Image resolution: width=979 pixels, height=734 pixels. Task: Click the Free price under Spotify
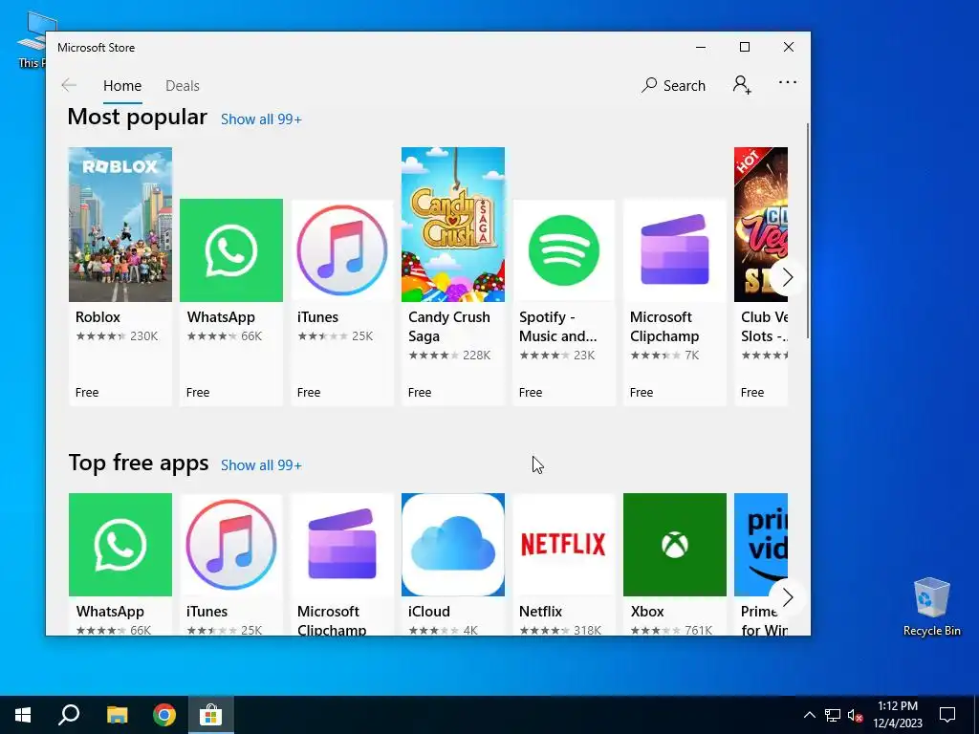pos(531,393)
